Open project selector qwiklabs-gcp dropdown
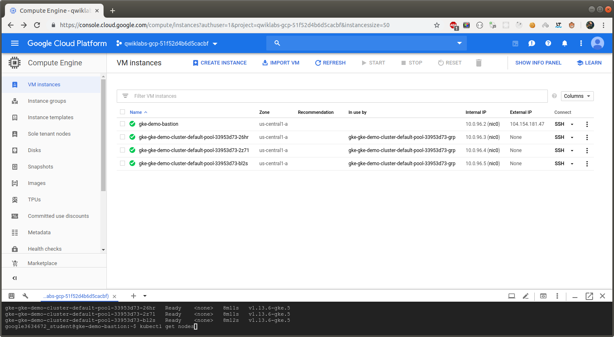 (167, 44)
